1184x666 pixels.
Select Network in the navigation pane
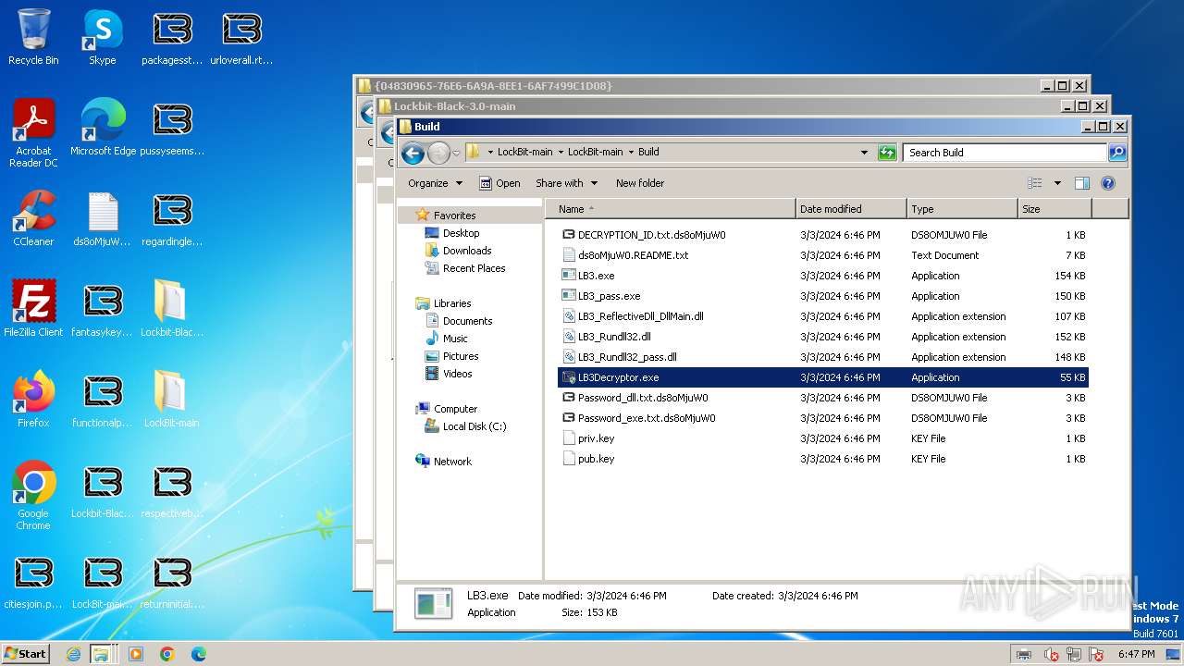(452, 462)
